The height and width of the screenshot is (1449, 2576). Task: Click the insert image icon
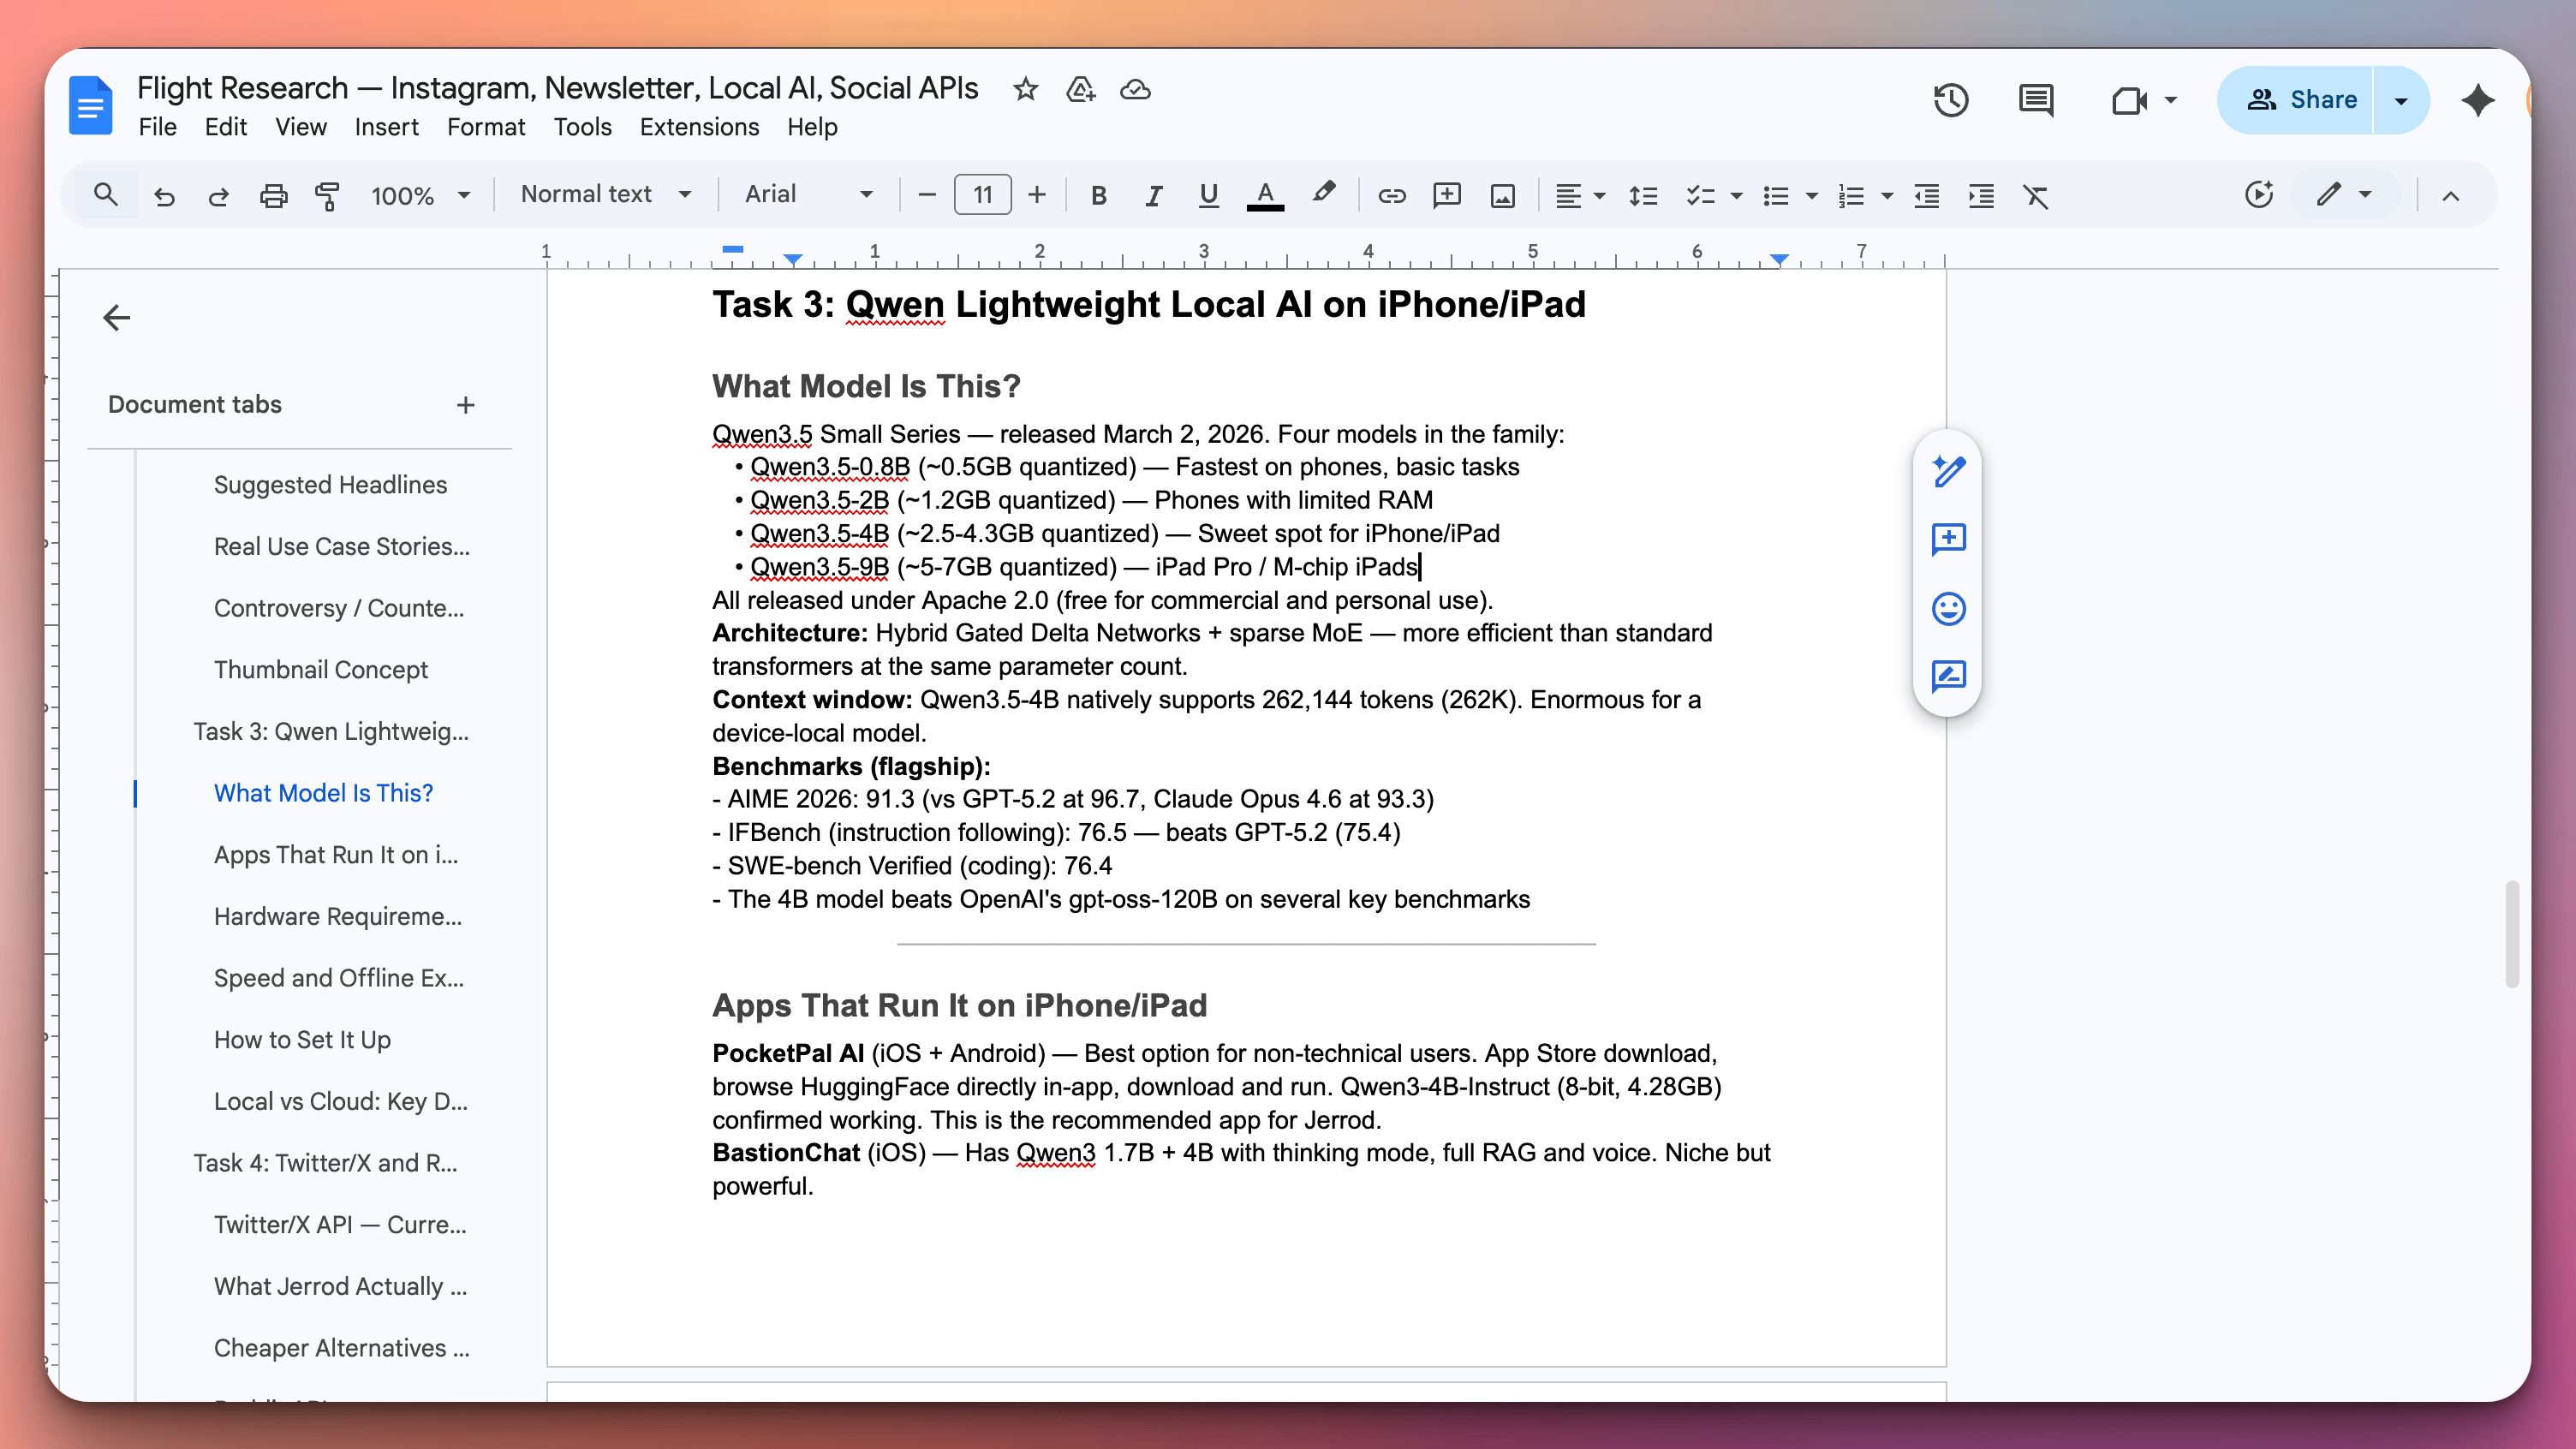point(1502,195)
